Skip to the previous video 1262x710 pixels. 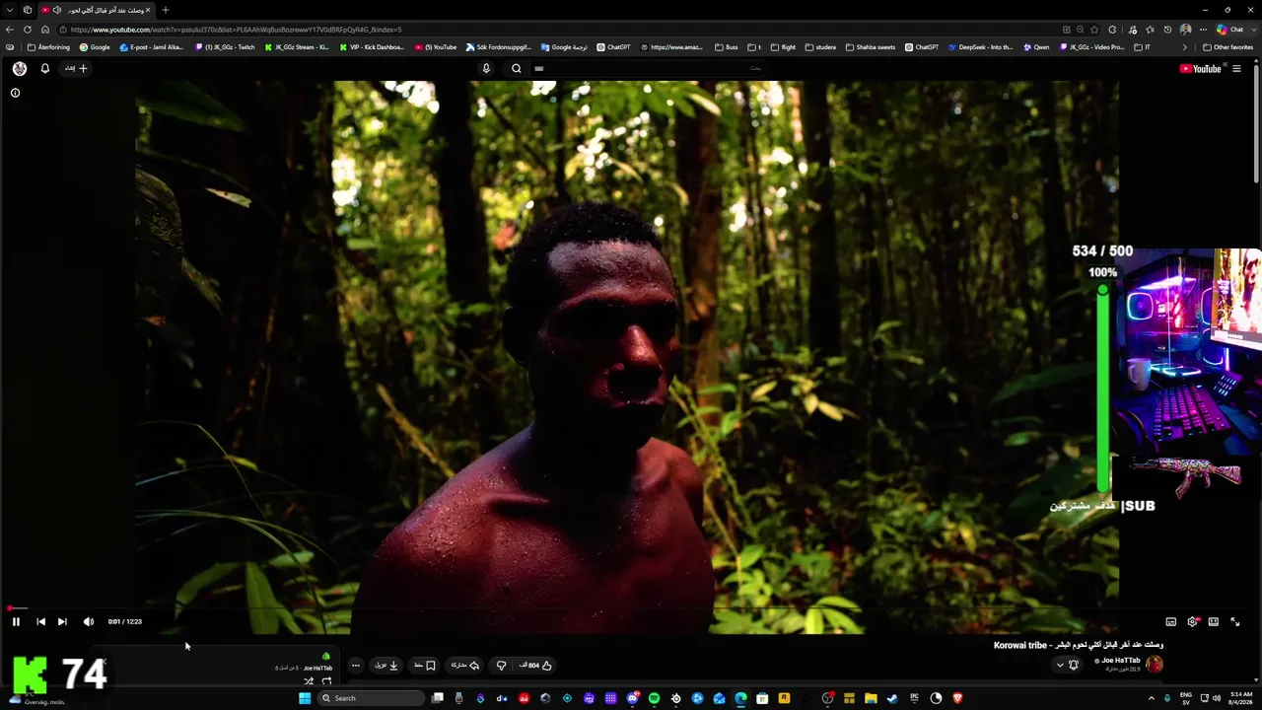[40, 621]
